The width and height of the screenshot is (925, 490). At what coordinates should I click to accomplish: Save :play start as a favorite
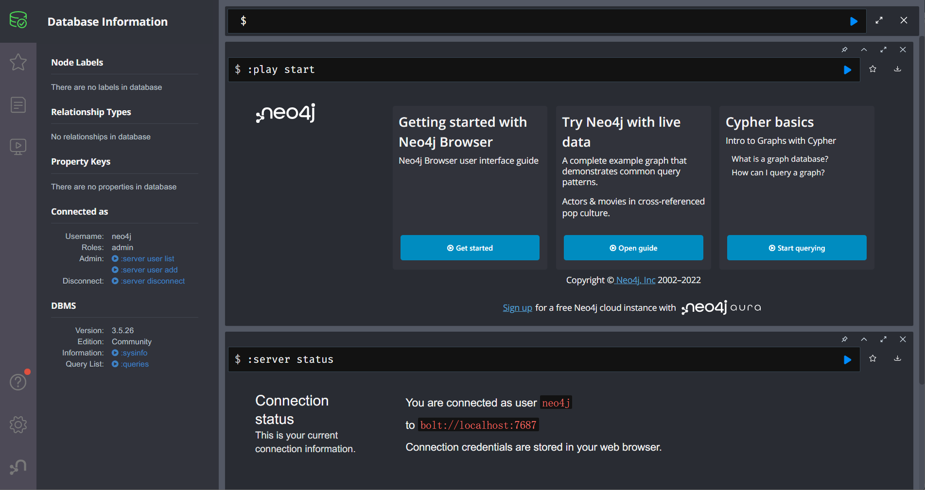click(873, 69)
